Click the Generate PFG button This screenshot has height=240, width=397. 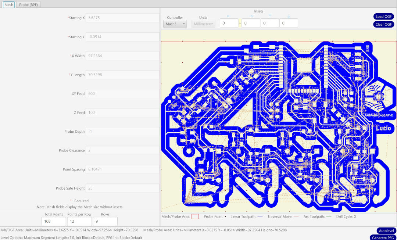(383, 238)
